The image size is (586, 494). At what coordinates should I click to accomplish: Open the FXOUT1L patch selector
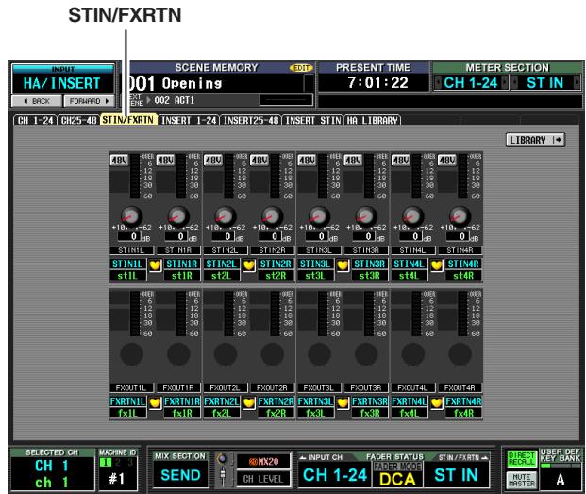pos(131,388)
